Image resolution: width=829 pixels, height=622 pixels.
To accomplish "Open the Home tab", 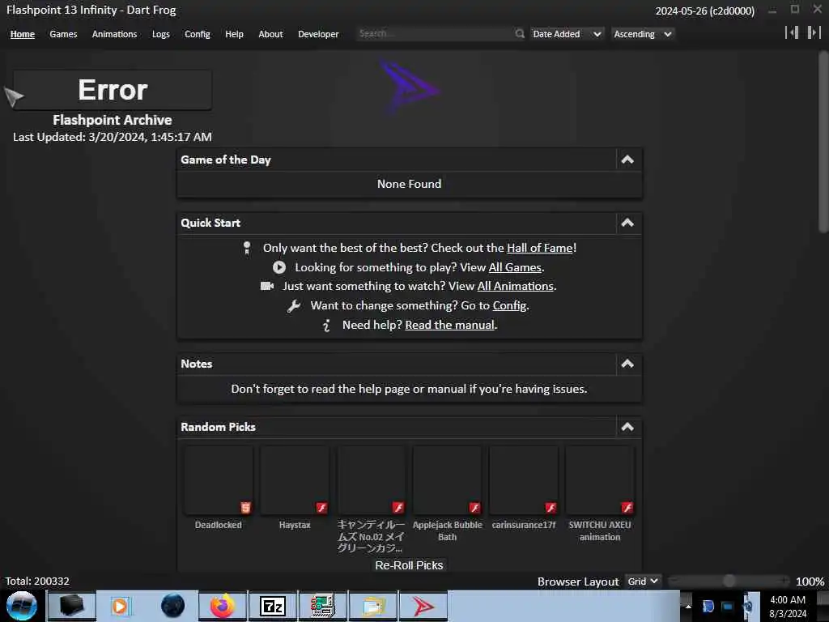I will click(x=22, y=34).
